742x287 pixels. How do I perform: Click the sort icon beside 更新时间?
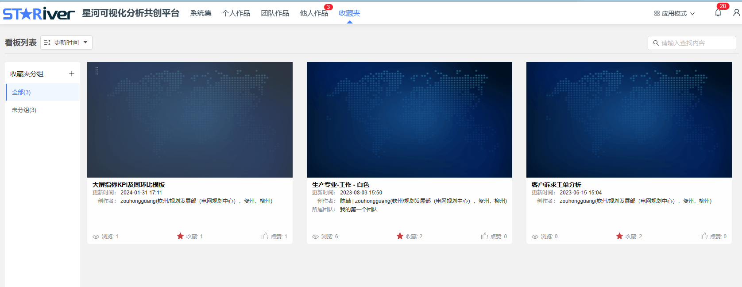tap(47, 43)
